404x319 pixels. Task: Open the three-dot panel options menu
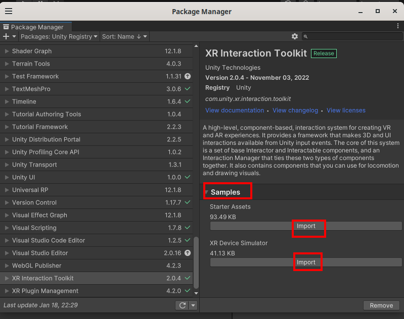tap(398, 26)
